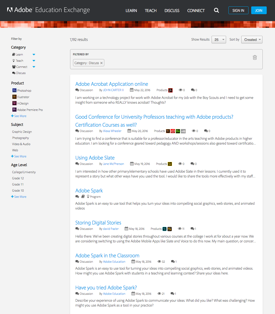This screenshot has width=275, height=314.
Task: Filter by Video & Audio subject
Action: [21, 144]
